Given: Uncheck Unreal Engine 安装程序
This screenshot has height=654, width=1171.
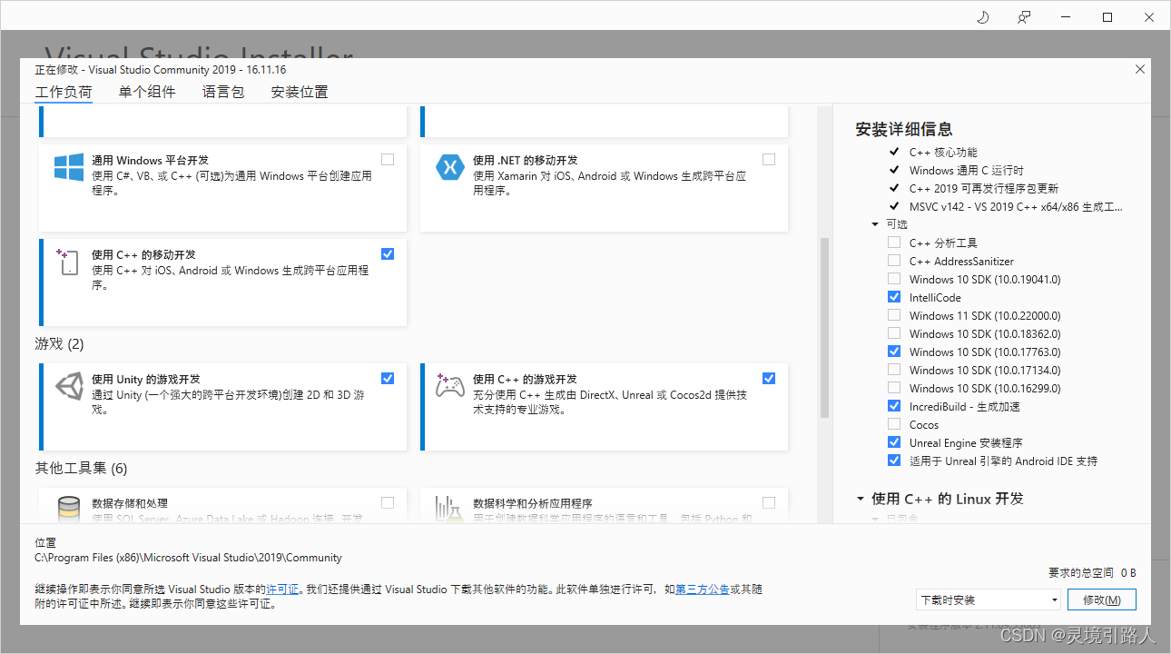Looking at the screenshot, I should click(894, 442).
